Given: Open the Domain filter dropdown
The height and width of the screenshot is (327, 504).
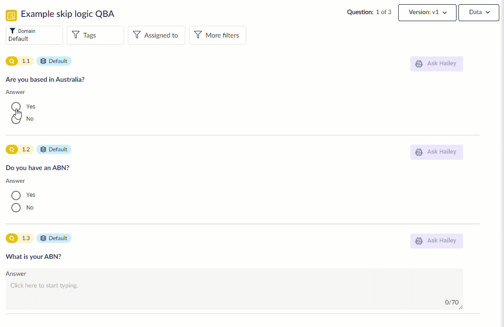Looking at the screenshot, I should click(34, 35).
